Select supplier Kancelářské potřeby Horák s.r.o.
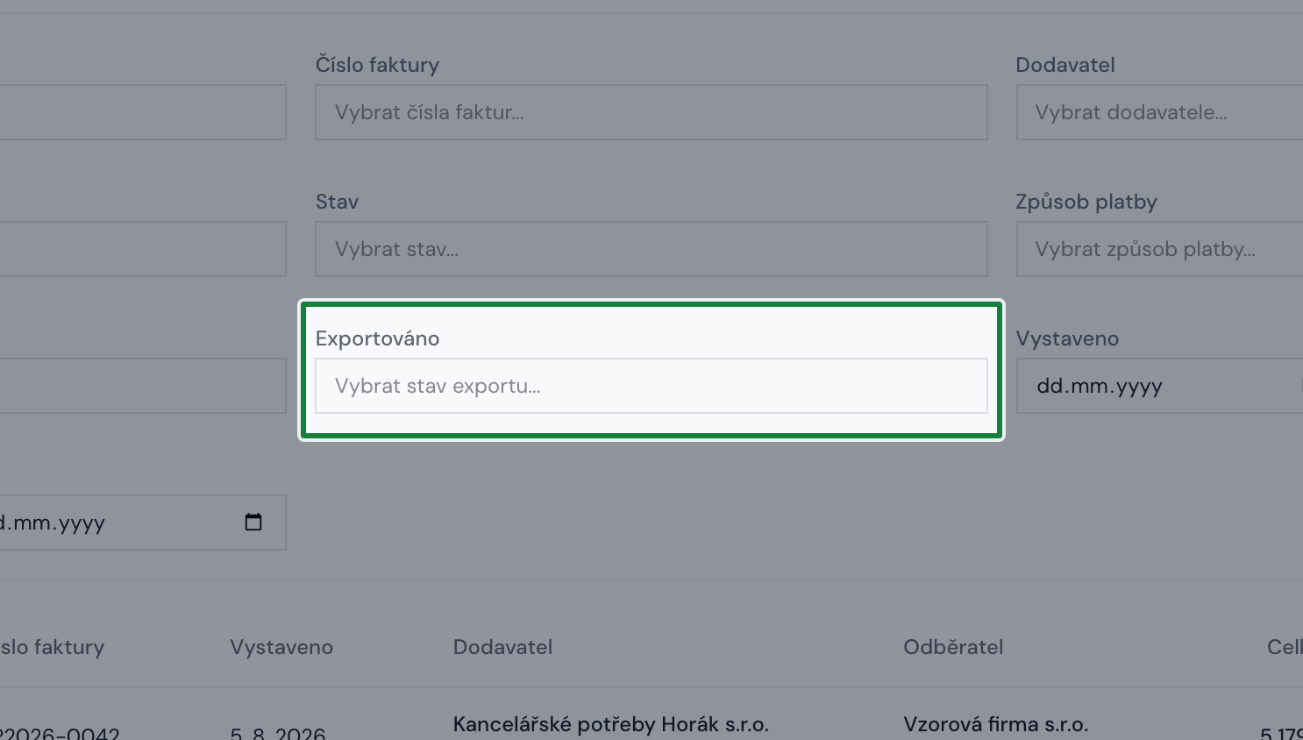The image size is (1303, 740). click(x=610, y=725)
